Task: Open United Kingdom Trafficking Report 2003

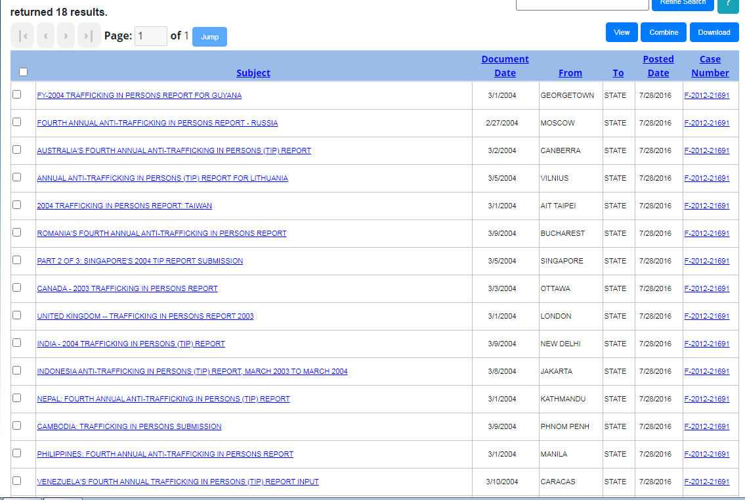Action: (145, 316)
